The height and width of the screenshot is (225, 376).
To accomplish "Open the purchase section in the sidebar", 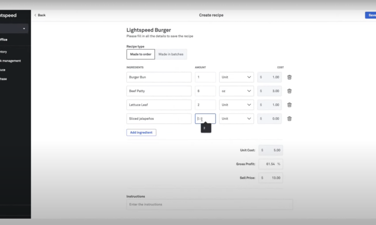I will [4, 79].
